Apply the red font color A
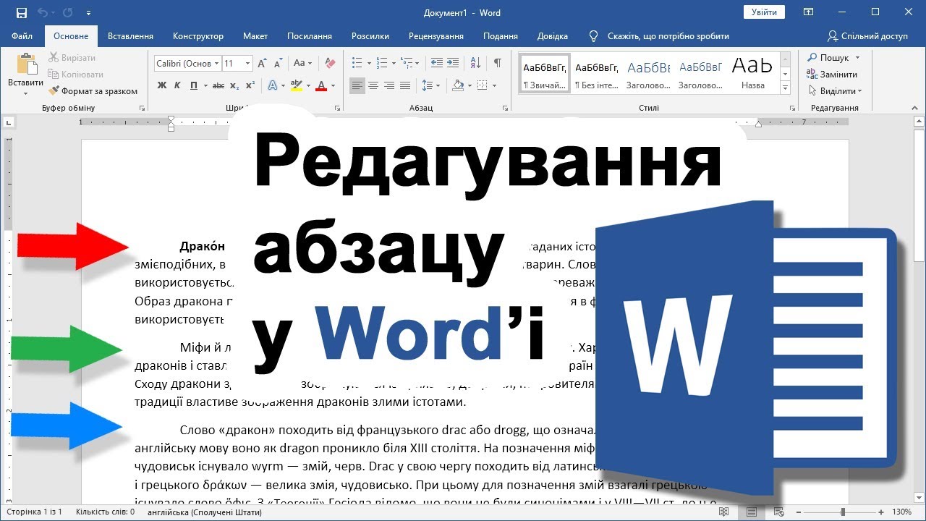The height and width of the screenshot is (521, 926). tap(322, 85)
